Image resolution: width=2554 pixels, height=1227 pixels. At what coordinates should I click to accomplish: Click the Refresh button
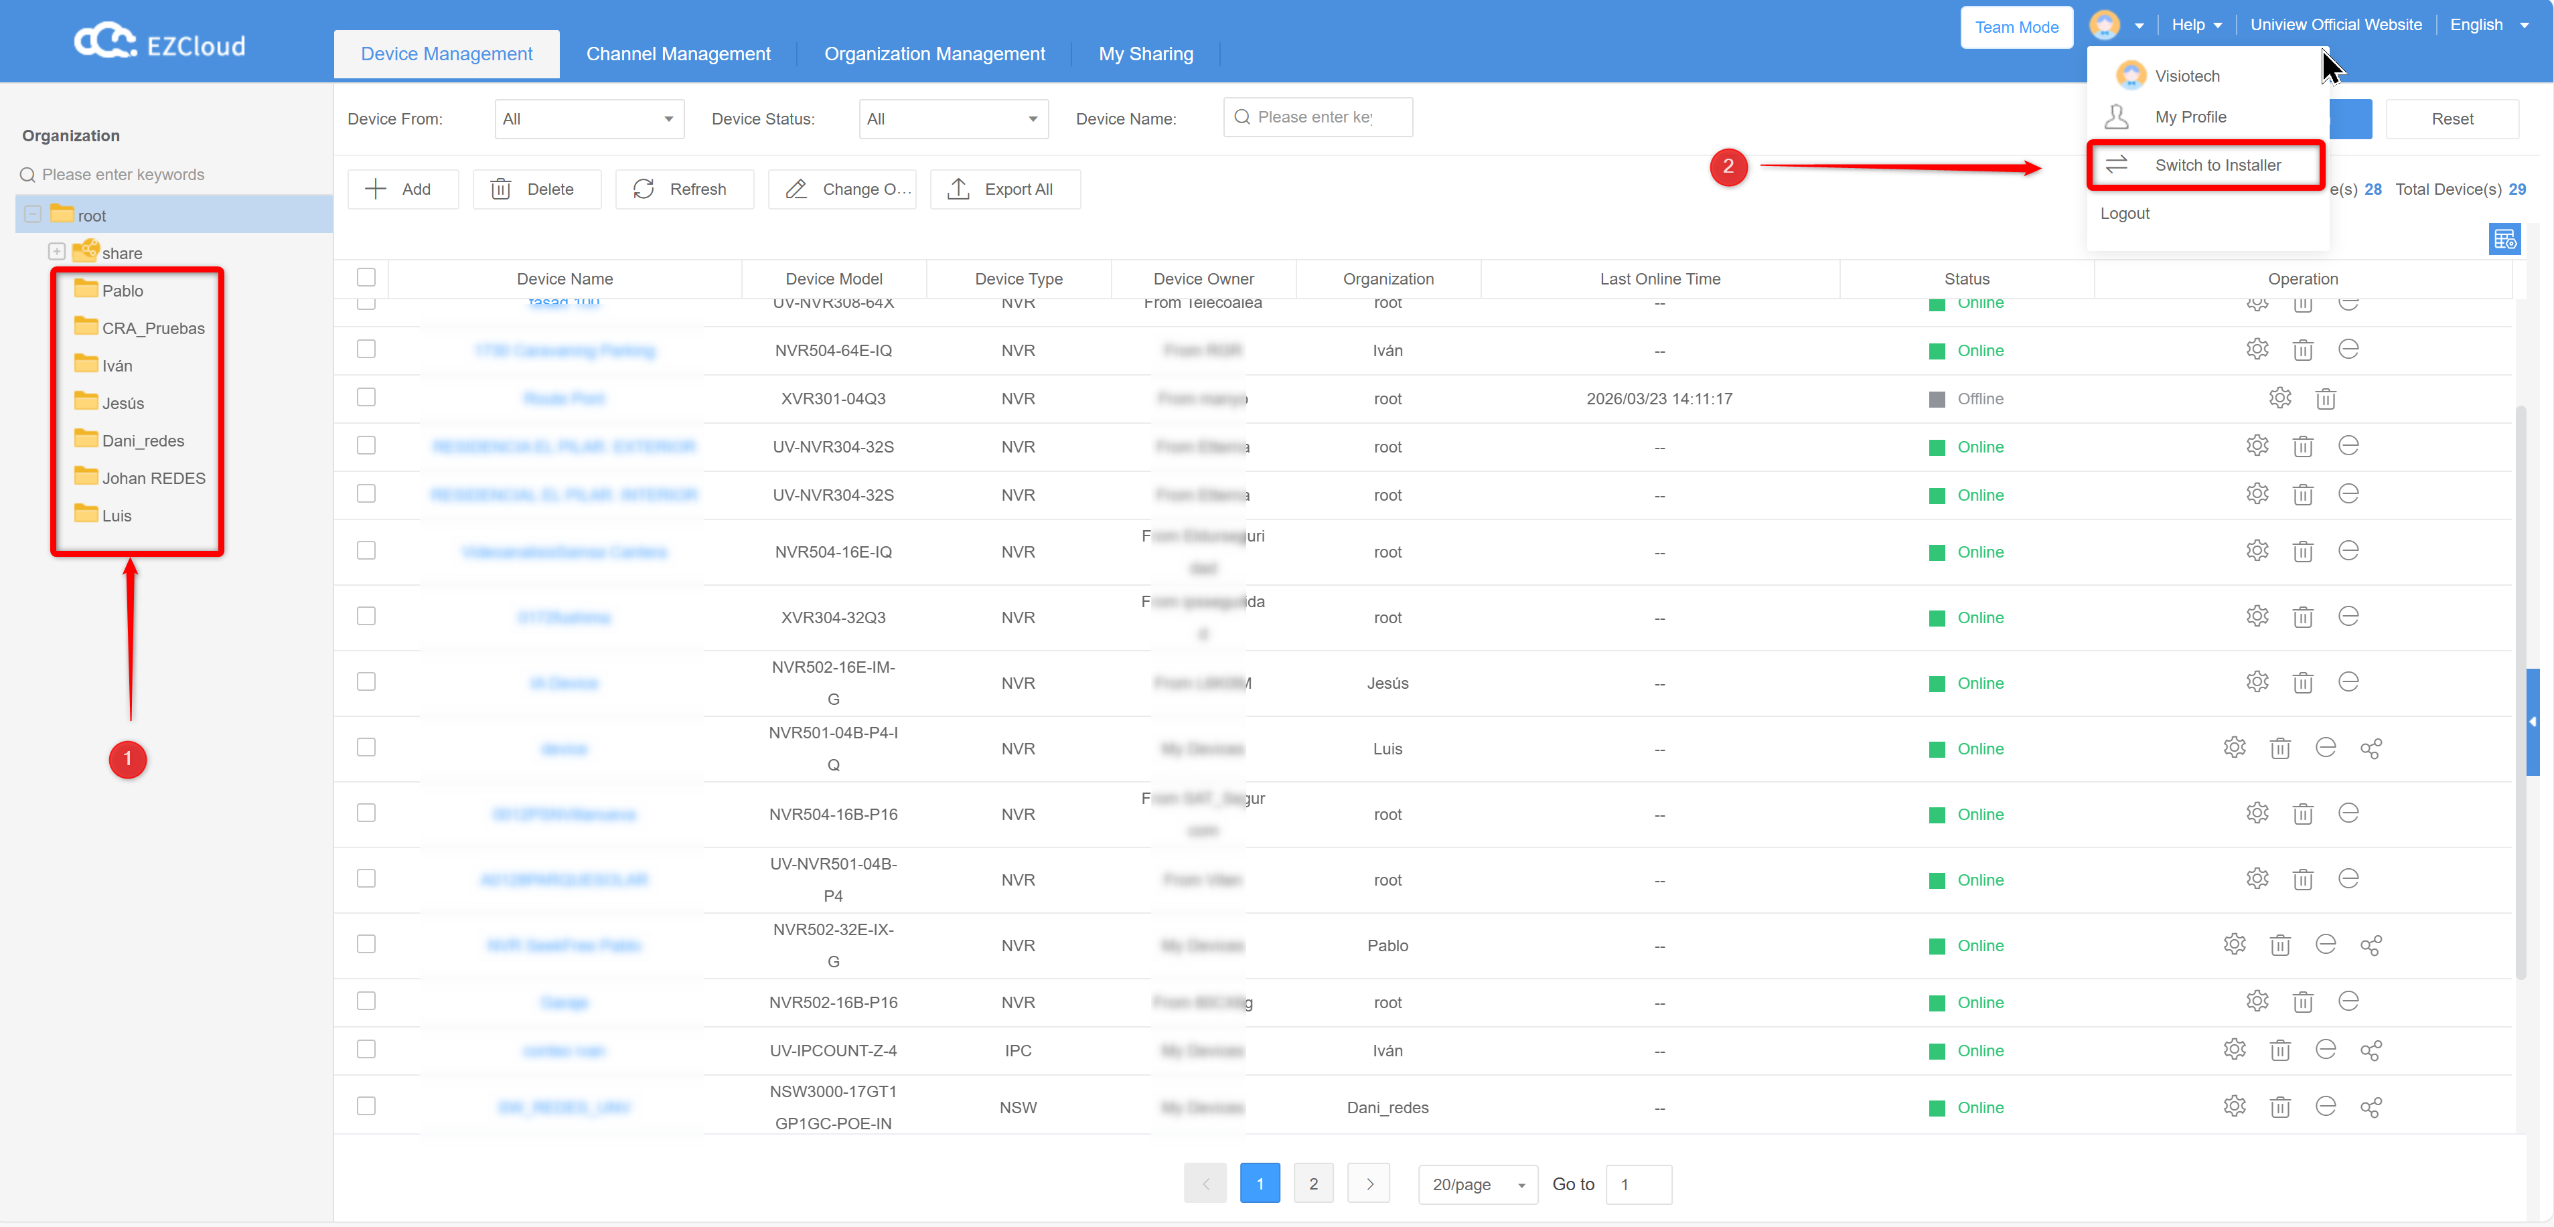click(684, 189)
